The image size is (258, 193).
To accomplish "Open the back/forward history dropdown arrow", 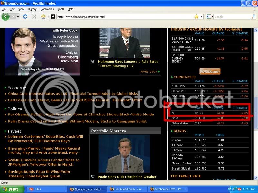I will [x=18, y=17].
